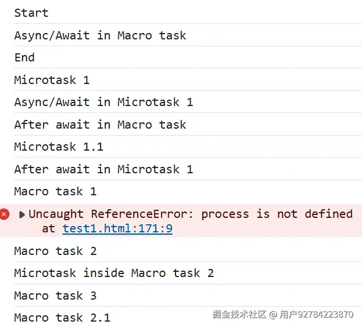Select the 'Macro task 2' log entry

[55, 252]
